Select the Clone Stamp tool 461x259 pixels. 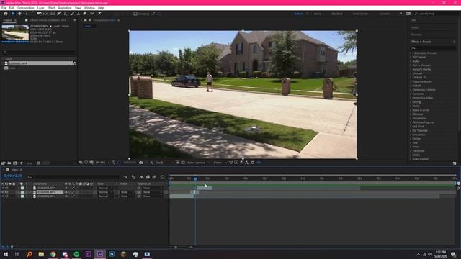click(x=79, y=14)
